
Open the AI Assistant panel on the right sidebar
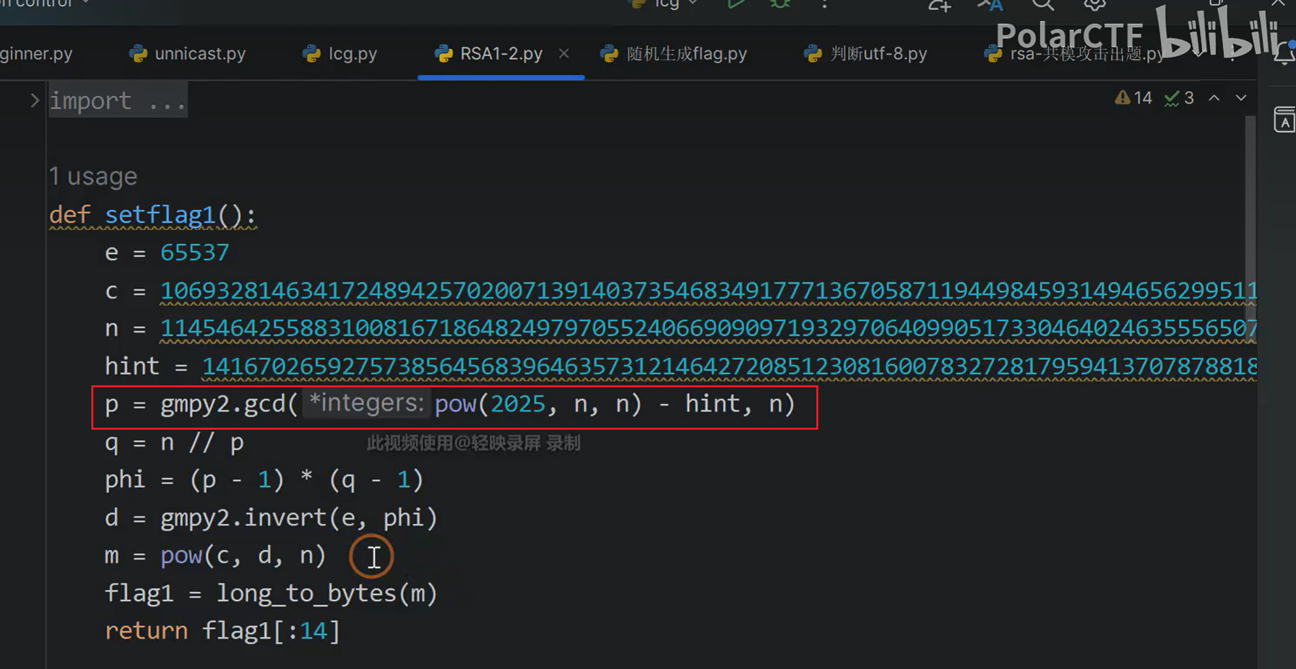(x=1283, y=121)
